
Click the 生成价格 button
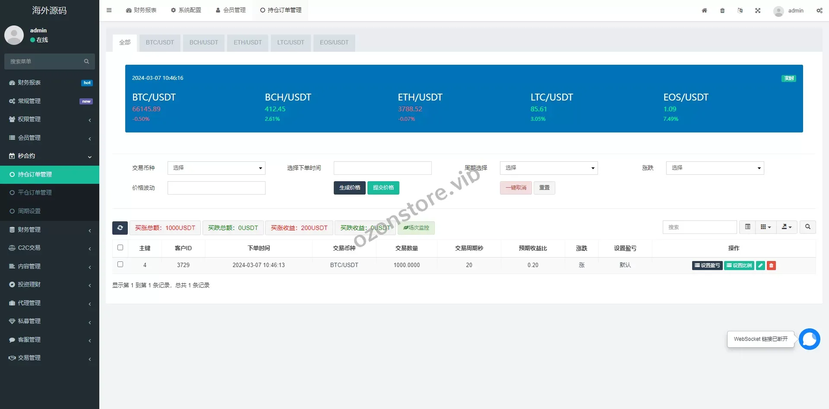pos(349,188)
